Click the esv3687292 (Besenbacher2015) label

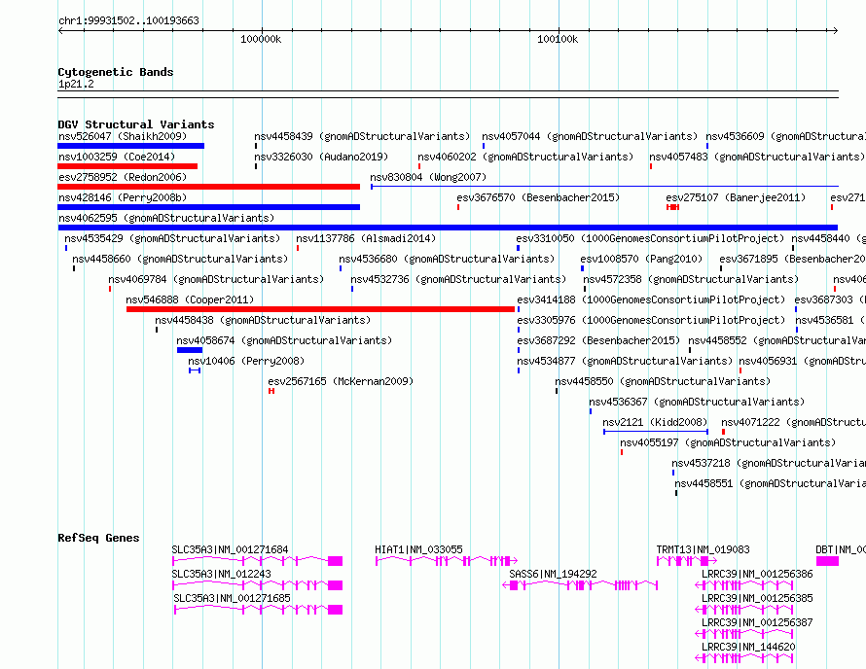coord(598,340)
